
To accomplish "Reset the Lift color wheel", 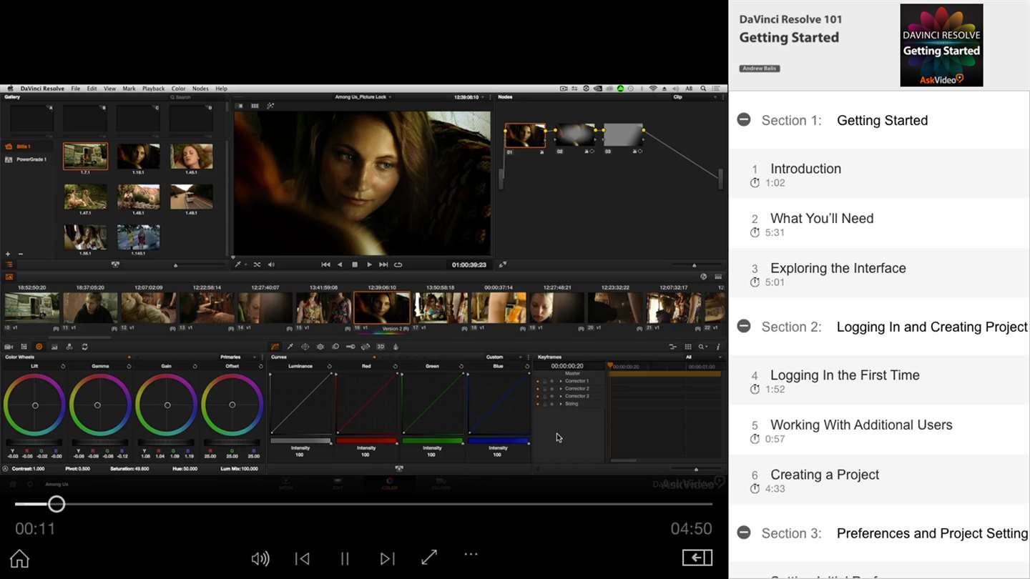I will click(63, 366).
